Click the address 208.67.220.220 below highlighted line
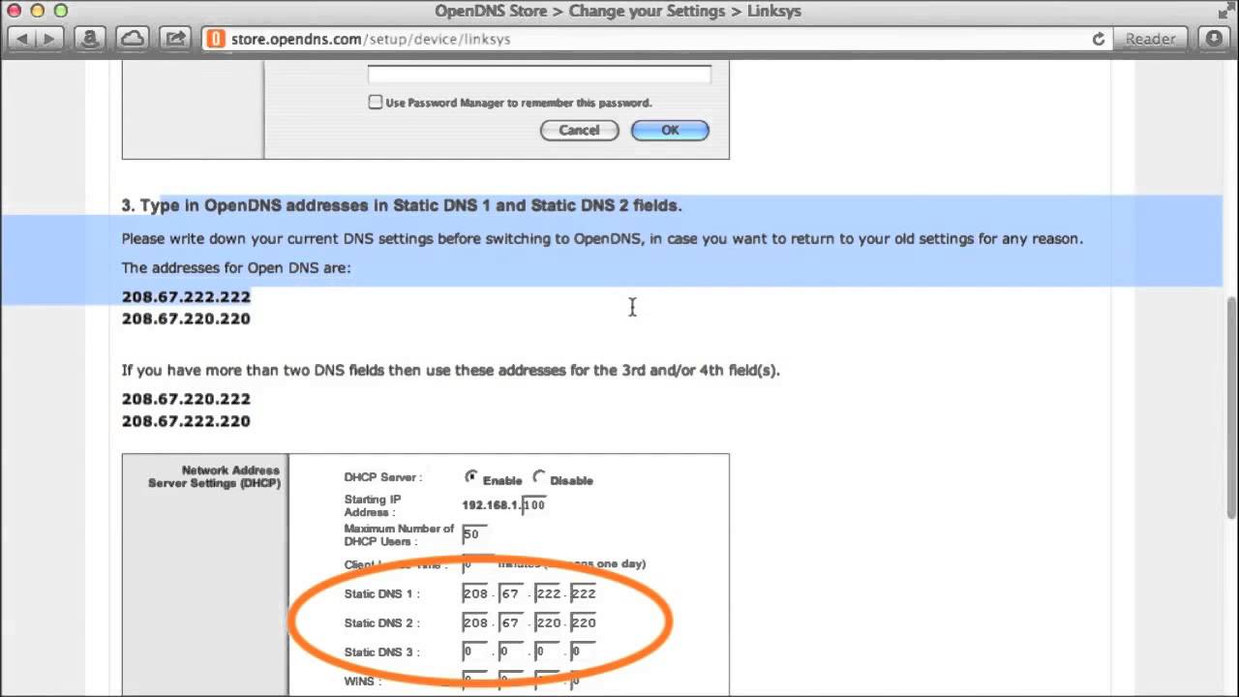This screenshot has height=697, width=1239. [186, 318]
